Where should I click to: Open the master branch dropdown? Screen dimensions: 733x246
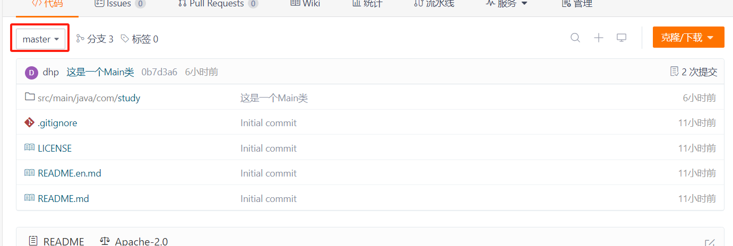click(x=41, y=39)
